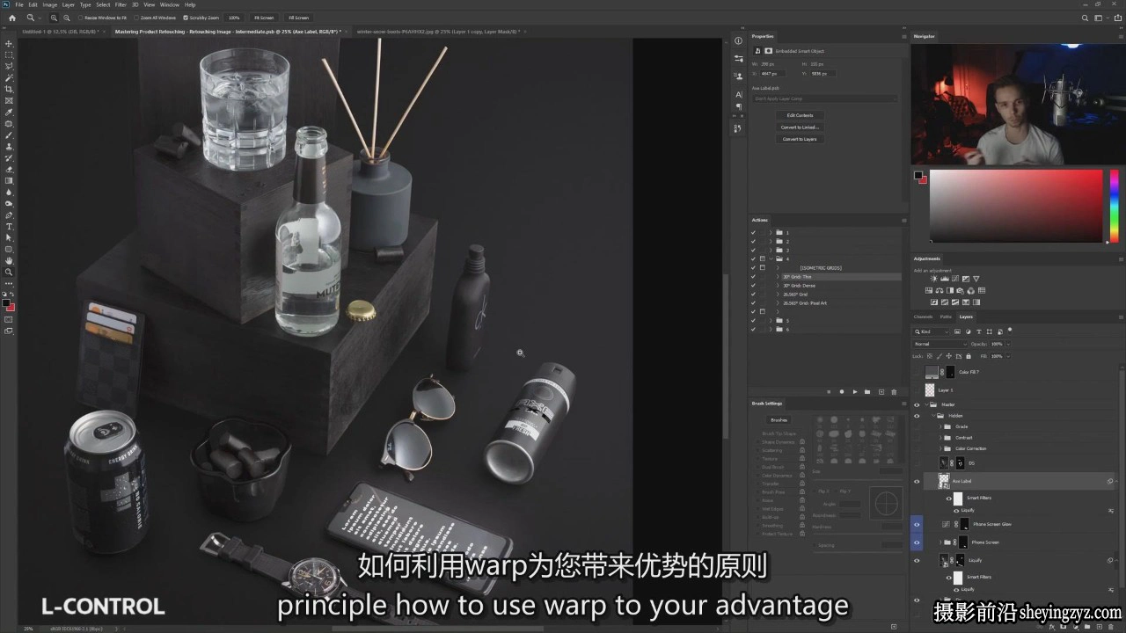Select the Eraser tool
The height and width of the screenshot is (633, 1126).
click(x=9, y=169)
